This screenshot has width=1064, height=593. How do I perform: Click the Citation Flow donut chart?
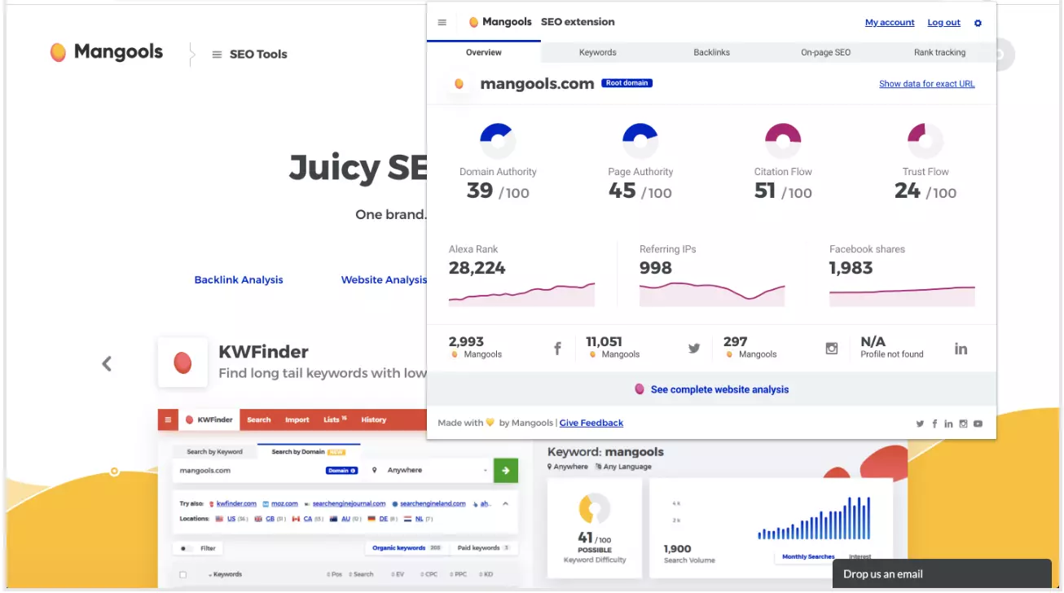click(x=783, y=141)
